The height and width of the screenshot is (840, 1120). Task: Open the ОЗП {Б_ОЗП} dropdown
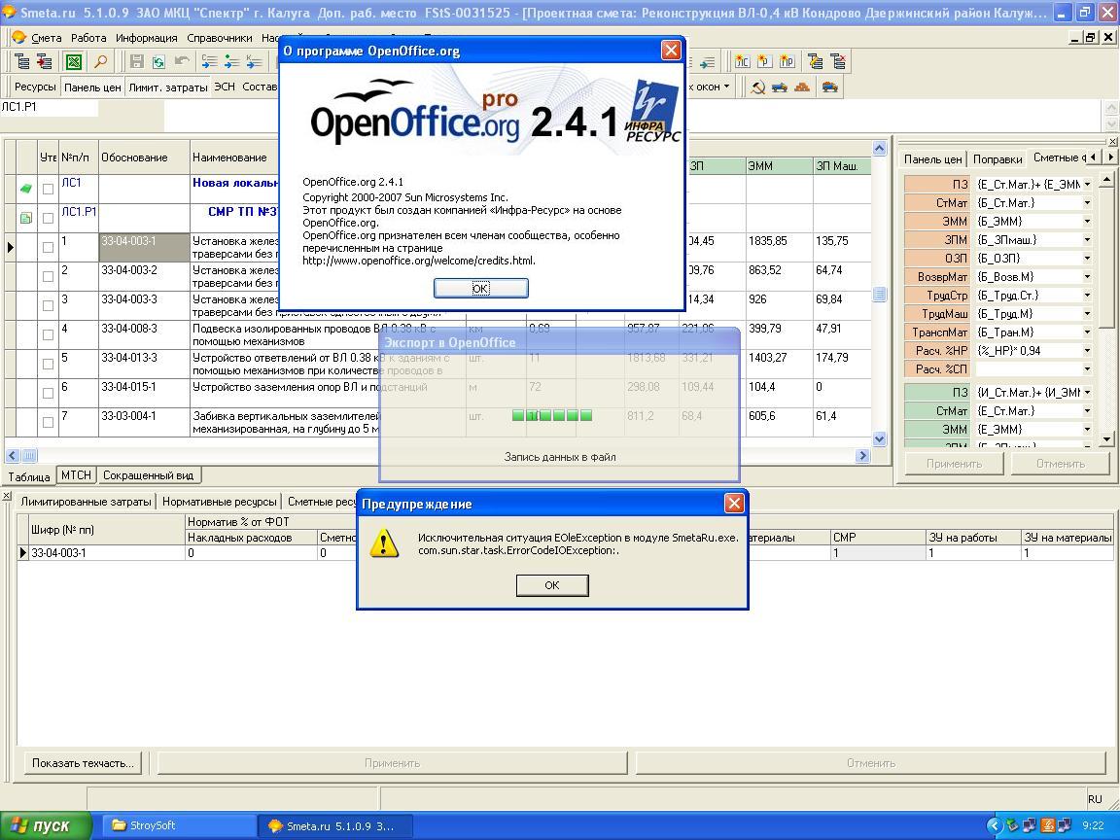coord(1087,259)
